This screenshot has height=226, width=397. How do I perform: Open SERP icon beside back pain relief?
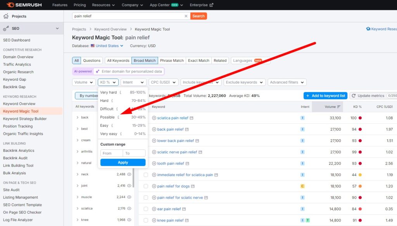point(186,129)
